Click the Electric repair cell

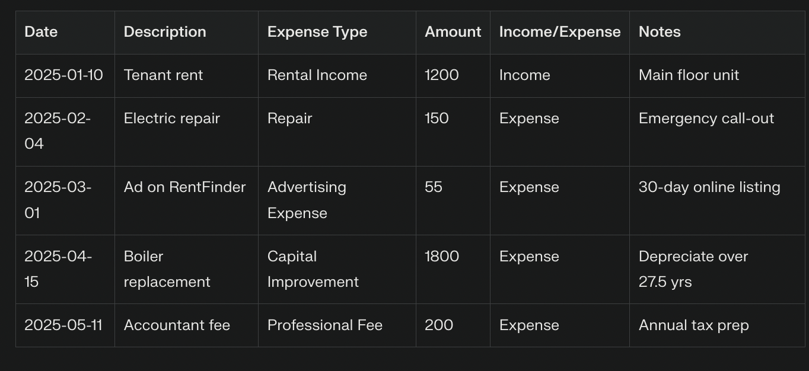pyautogui.click(x=186, y=132)
